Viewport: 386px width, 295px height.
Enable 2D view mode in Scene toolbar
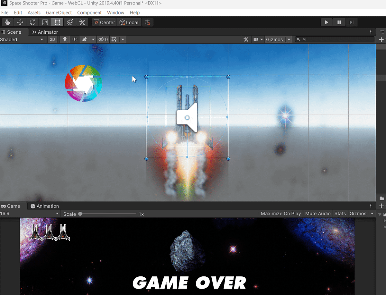point(52,39)
